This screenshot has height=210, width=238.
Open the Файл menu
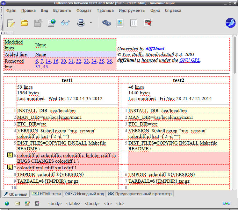11,10
